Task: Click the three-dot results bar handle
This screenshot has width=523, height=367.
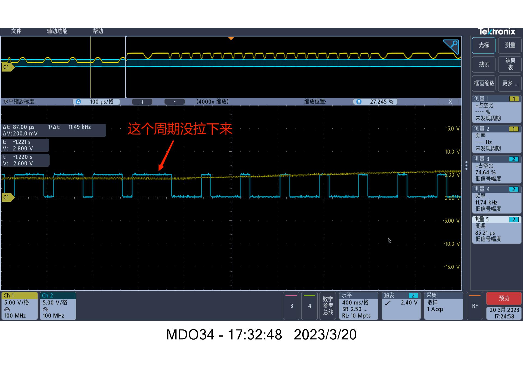Action: tap(466, 166)
